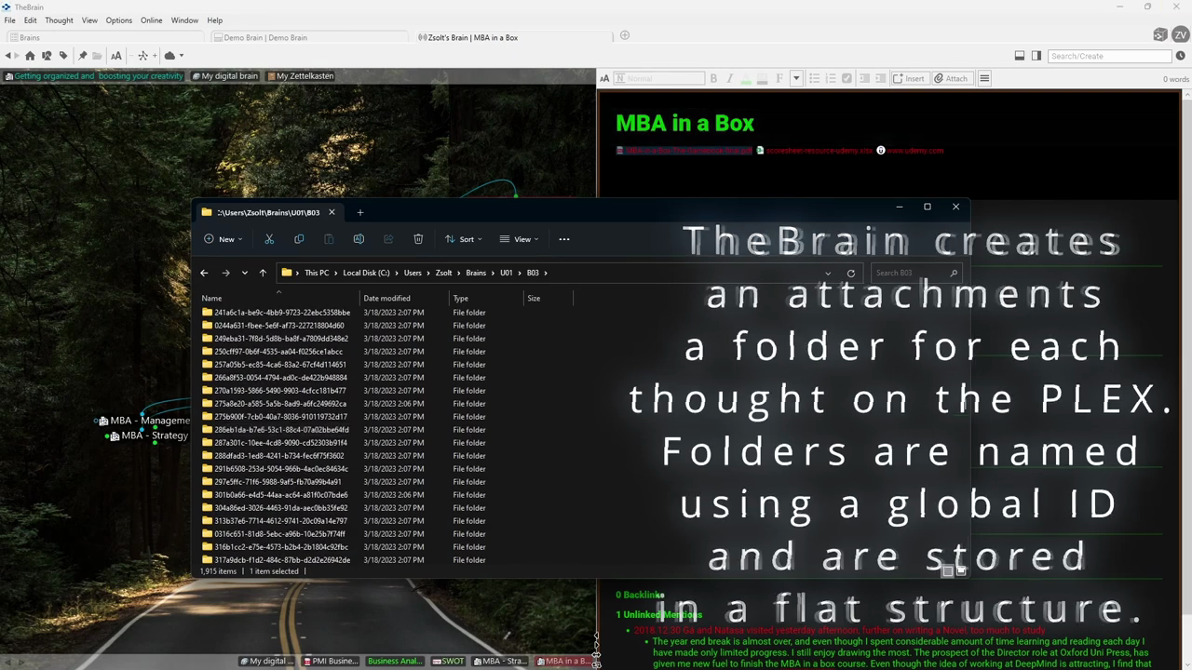Click the brain box icon beside ZV avatar
1192x670 pixels.
[x=1159, y=34]
